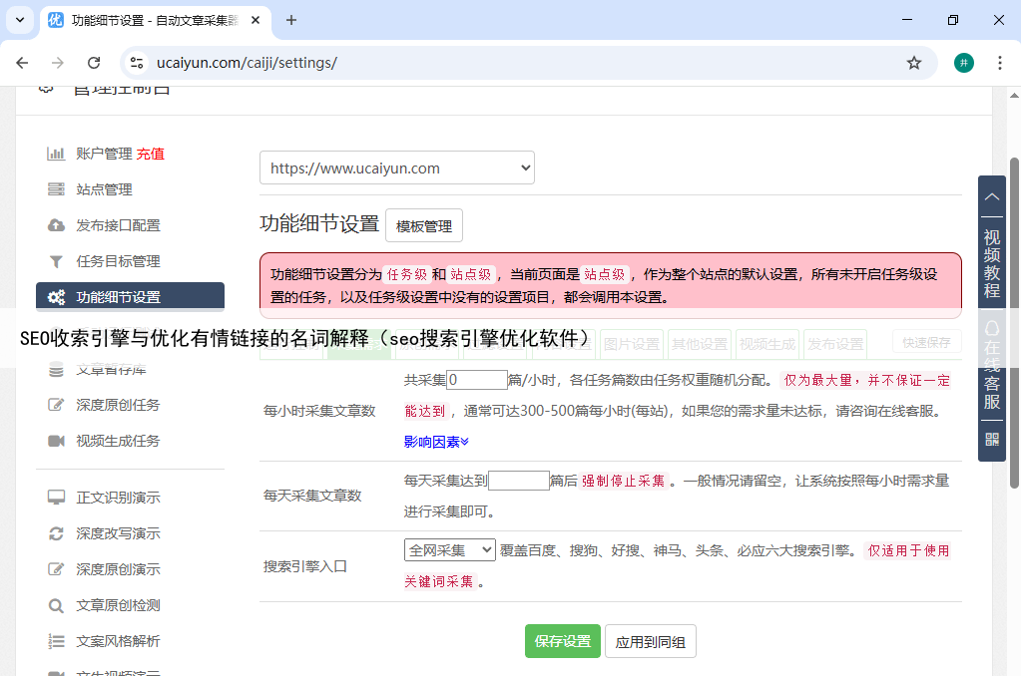Click the 应用到同组 button
The width and height of the screenshot is (1021, 676).
coord(650,641)
